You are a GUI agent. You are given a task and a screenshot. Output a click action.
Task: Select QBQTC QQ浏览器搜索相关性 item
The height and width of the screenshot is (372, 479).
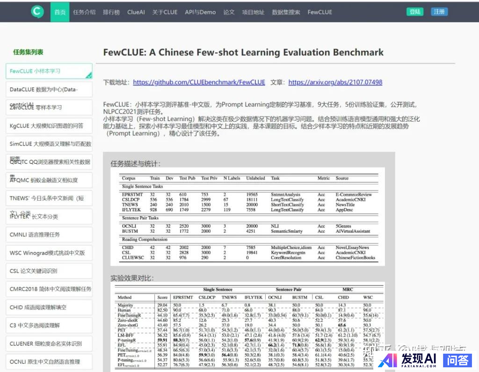pyautogui.click(x=49, y=162)
